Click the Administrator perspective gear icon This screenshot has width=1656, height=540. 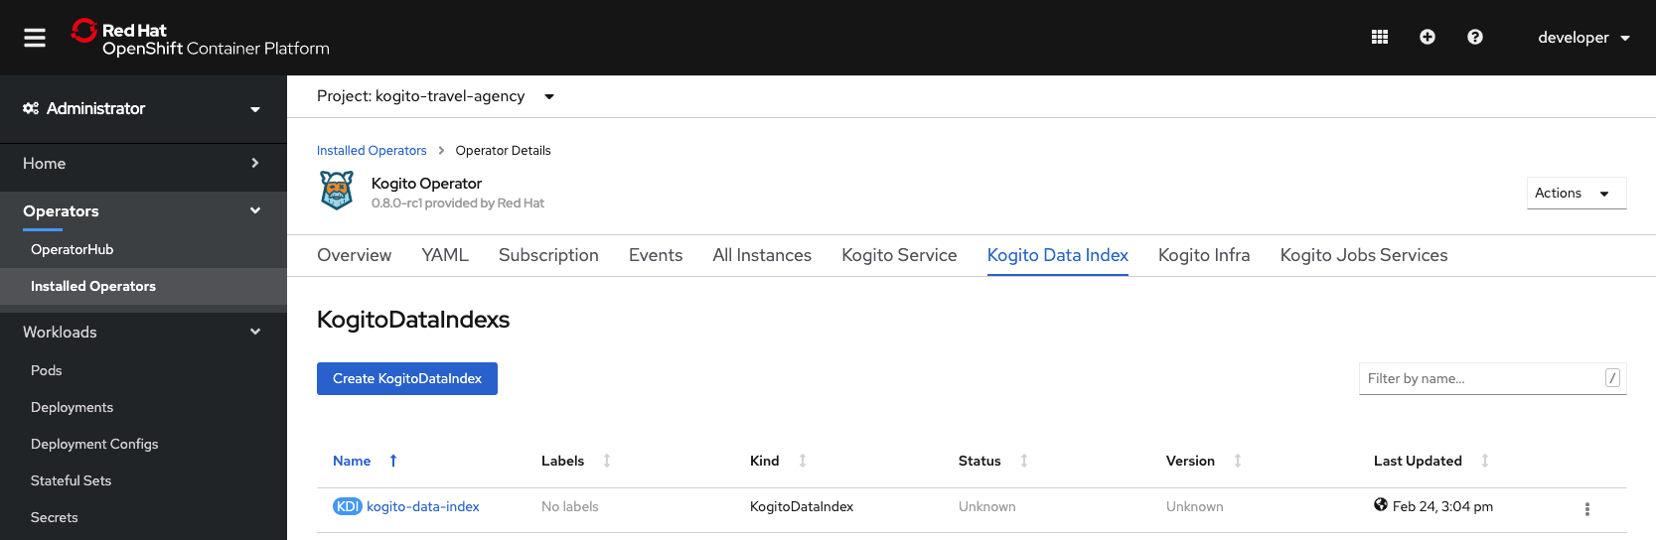[31, 108]
